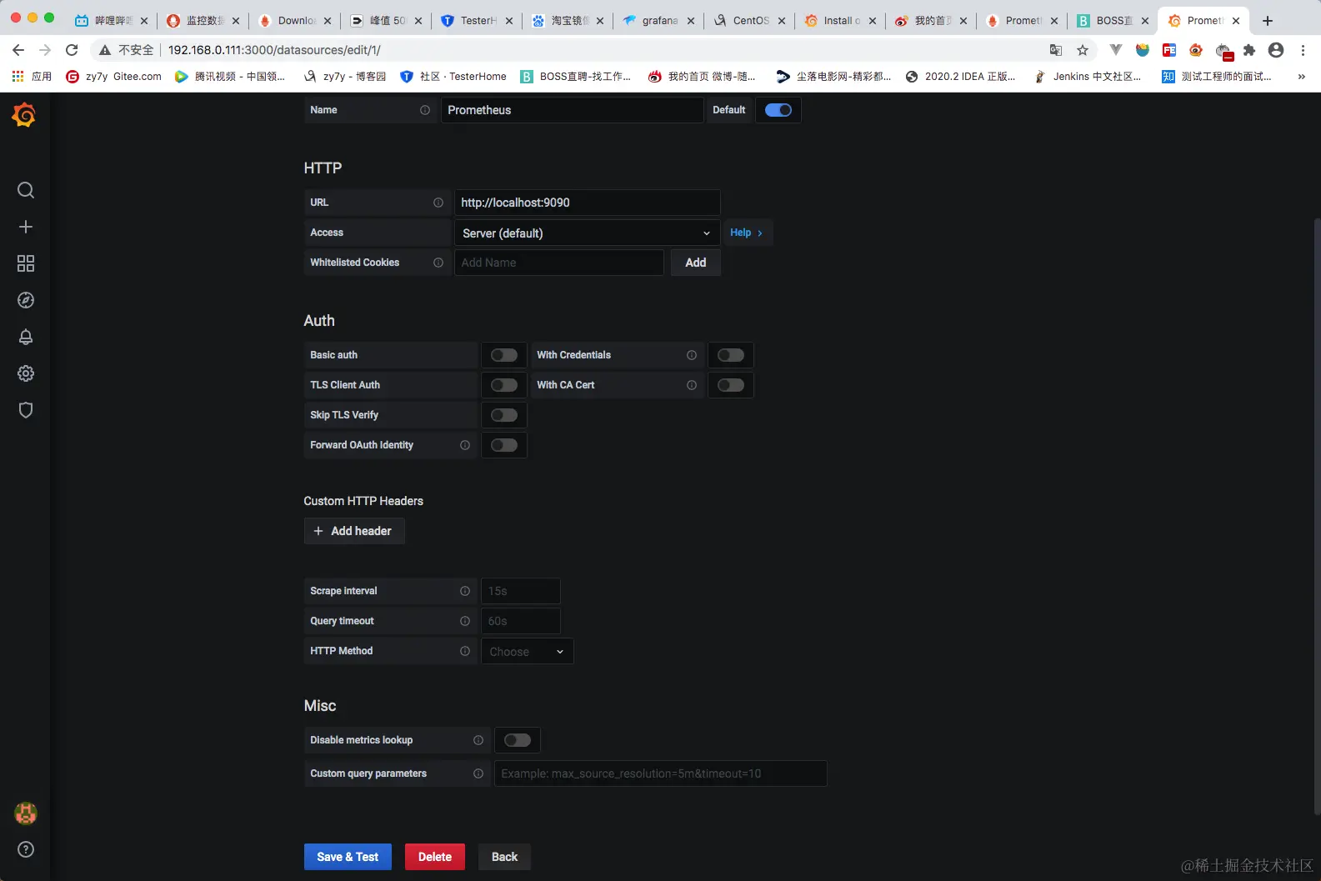Bookmark this page with star icon

click(x=1083, y=50)
